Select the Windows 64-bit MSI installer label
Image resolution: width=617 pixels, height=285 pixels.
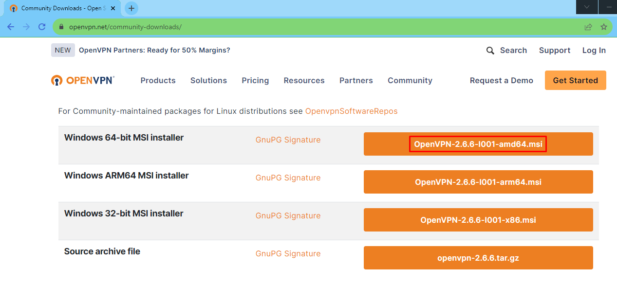tap(124, 138)
